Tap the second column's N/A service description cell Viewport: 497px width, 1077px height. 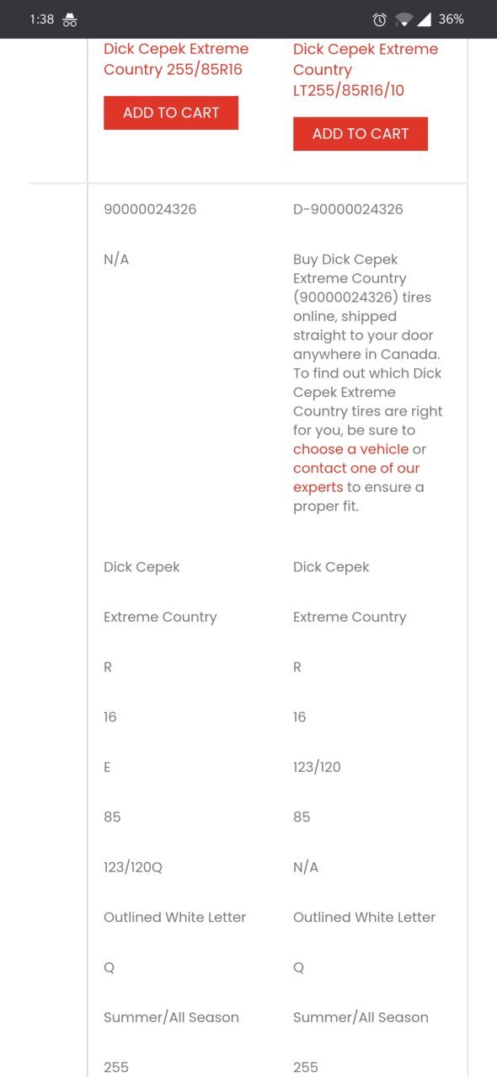(x=306, y=867)
